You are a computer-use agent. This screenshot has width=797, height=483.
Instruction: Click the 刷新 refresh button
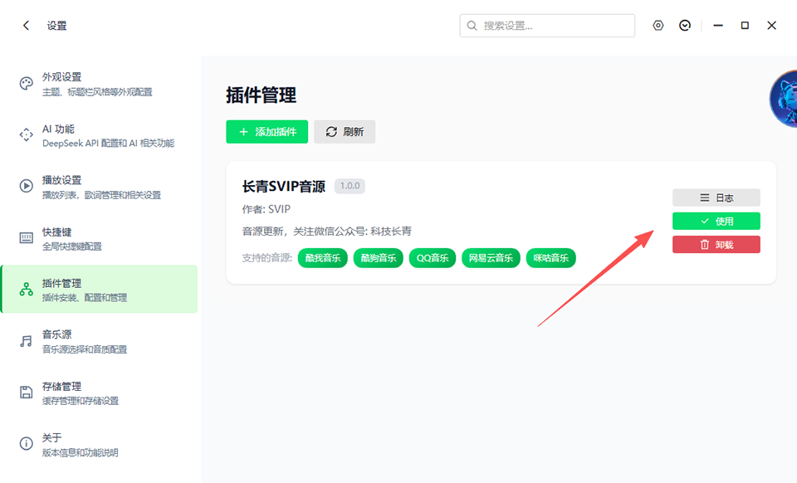point(345,132)
